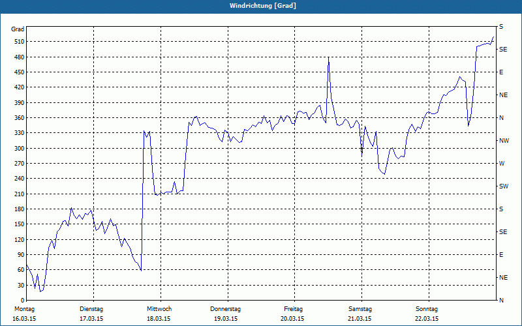Click the 120 y-axis value

(x=20, y=239)
